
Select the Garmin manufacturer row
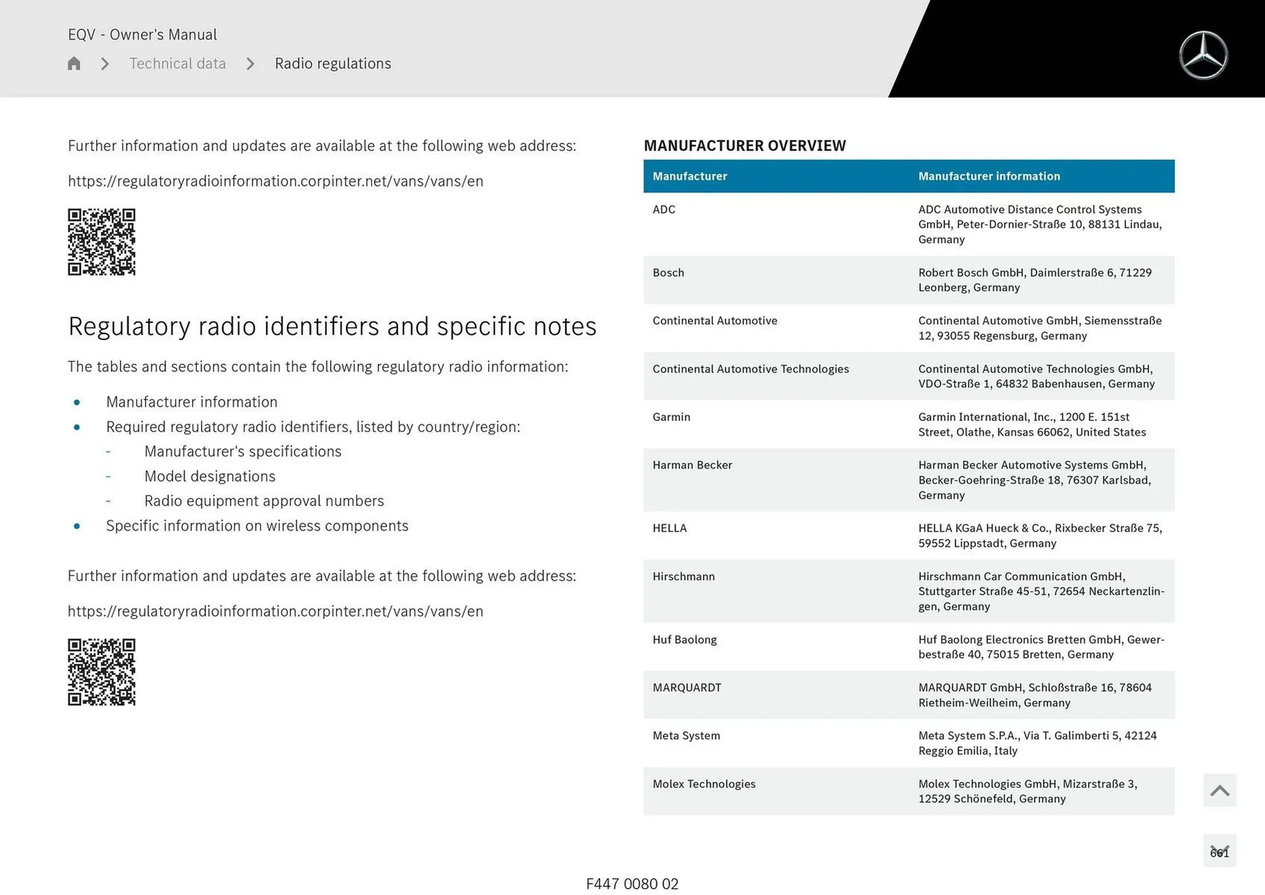click(908, 424)
